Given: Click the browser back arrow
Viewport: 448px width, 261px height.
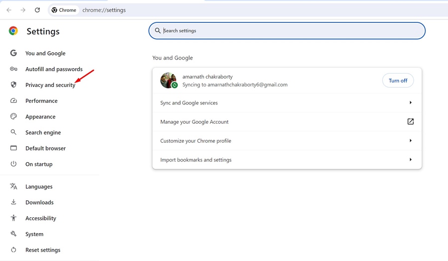Looking at the screenshot, I should coord(9,10).
